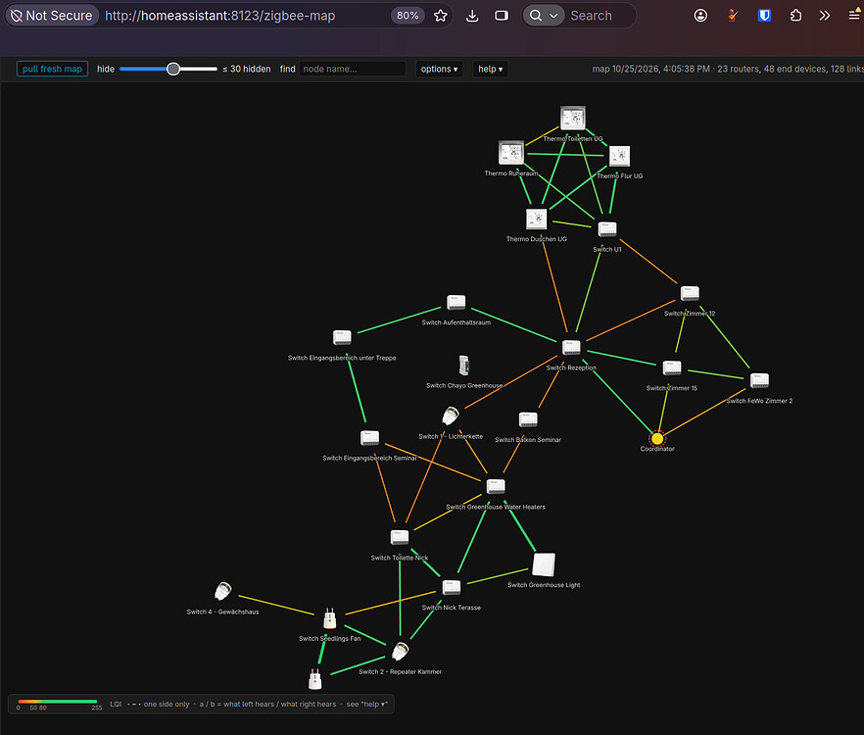Open the account profile icon
The image size is (864, 735).
pos(700,16)
